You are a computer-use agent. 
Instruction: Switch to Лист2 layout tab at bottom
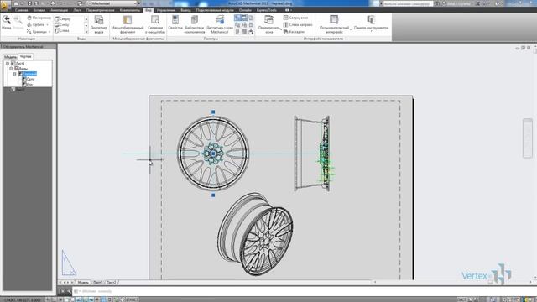click(112, 283)
